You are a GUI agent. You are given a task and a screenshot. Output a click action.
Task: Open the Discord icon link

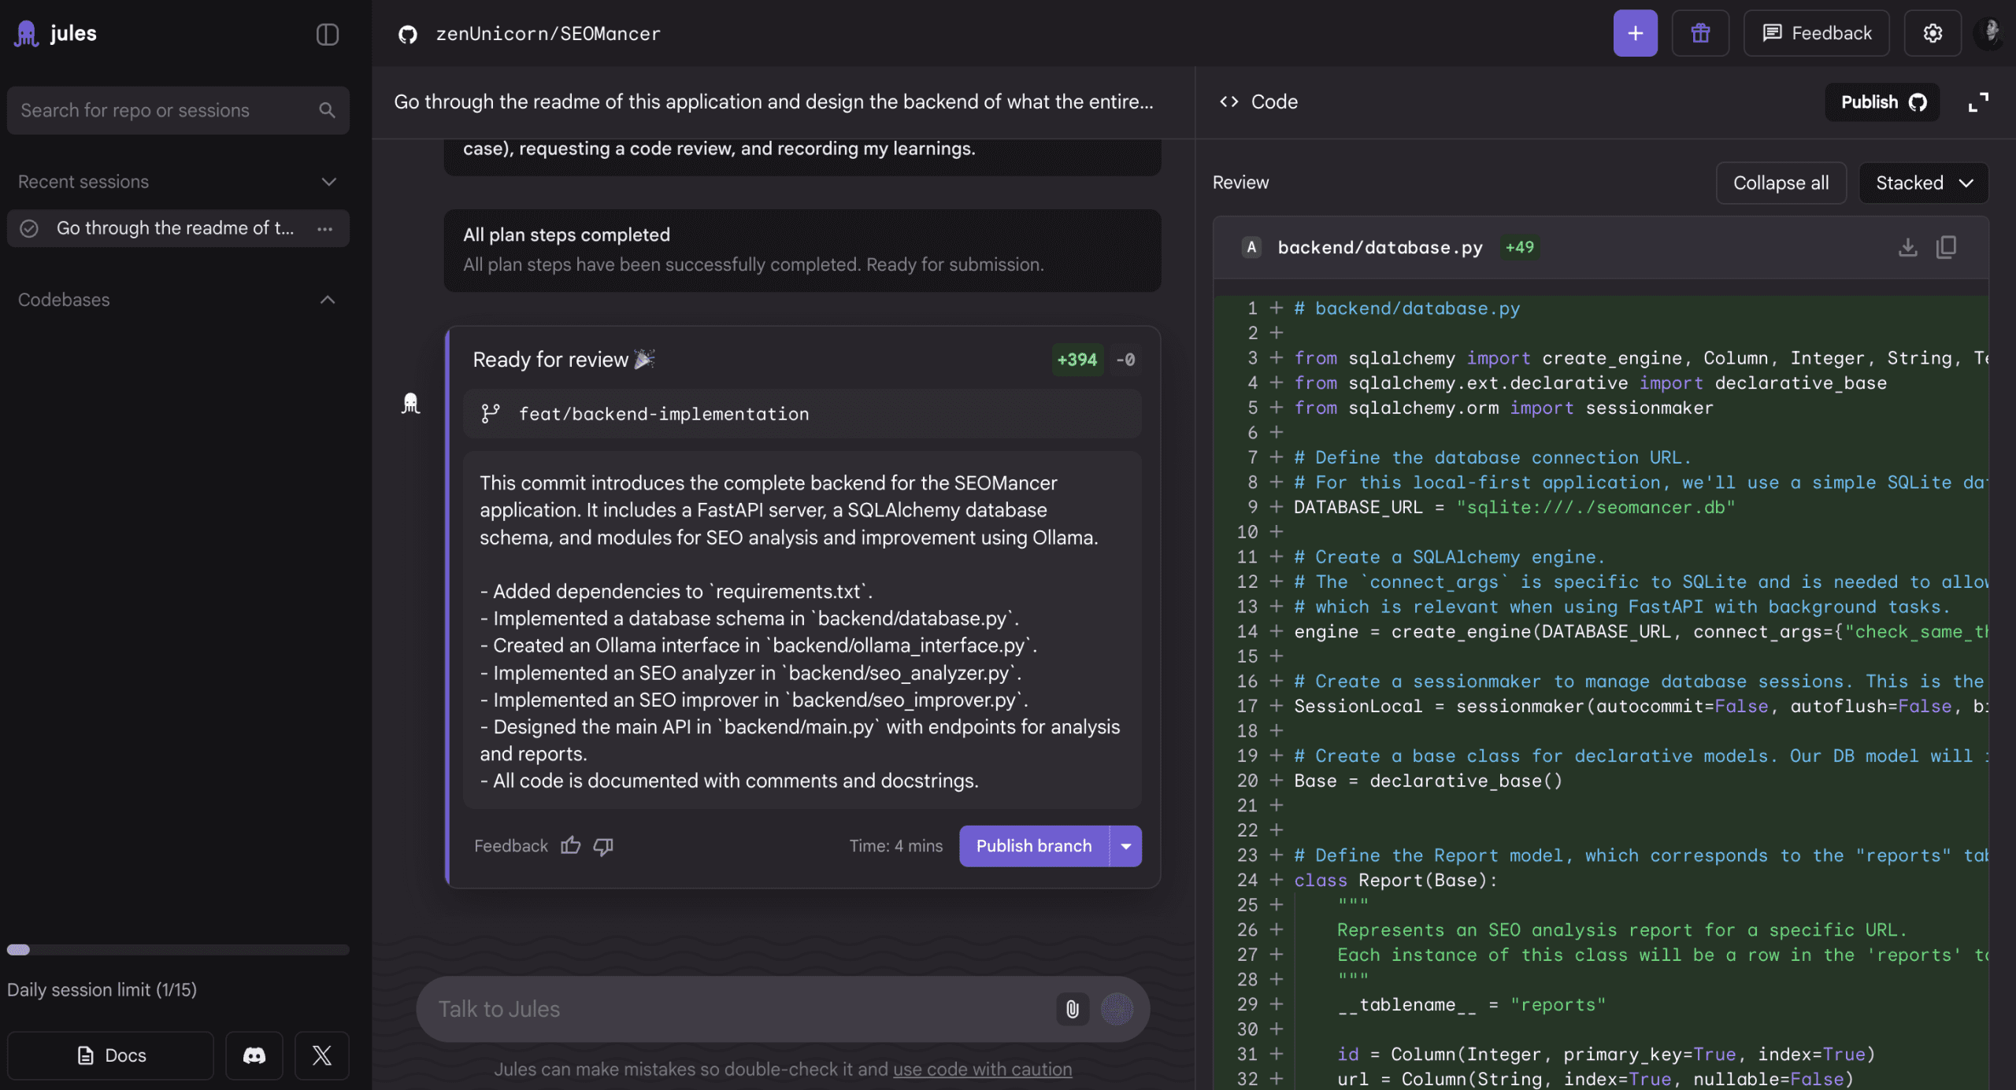pos(254,1055)
